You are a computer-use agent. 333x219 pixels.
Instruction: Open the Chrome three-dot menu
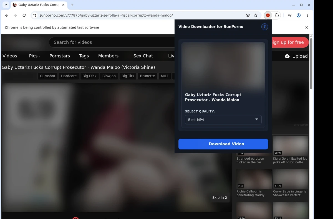point(307,16)
